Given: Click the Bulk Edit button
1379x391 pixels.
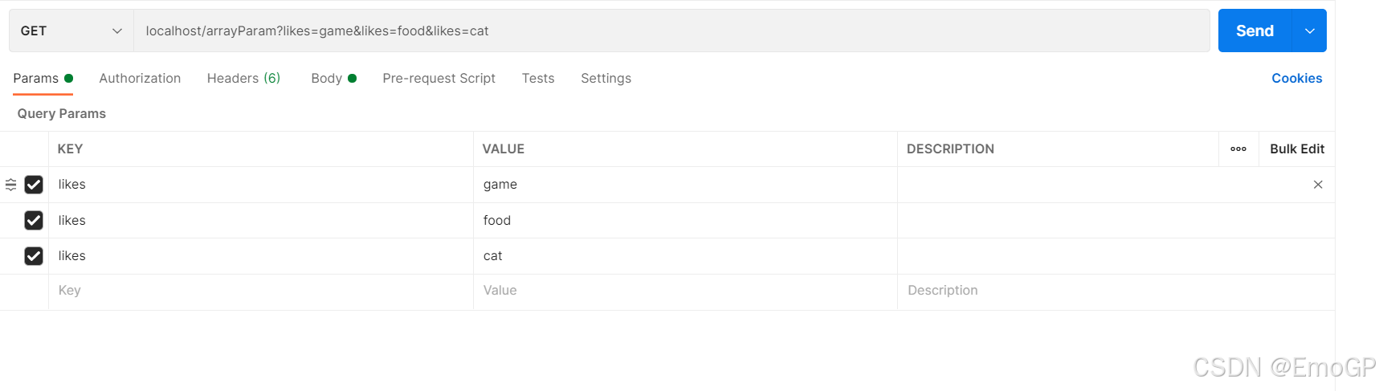Looking at the screenshot, I should [1296, 149].
